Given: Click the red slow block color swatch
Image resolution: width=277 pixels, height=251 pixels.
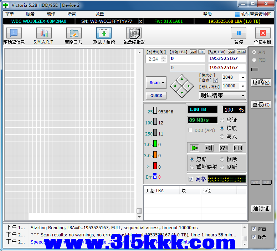Looking at the screenshot, I should click(x=155, y=166).
